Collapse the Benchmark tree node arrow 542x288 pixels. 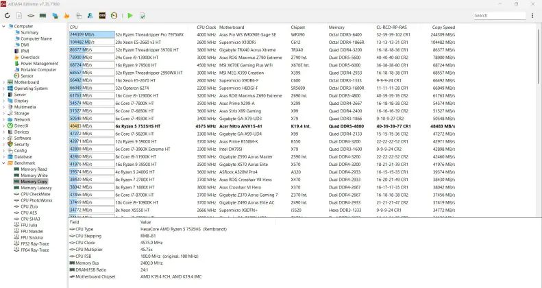[x=4, y=163]
